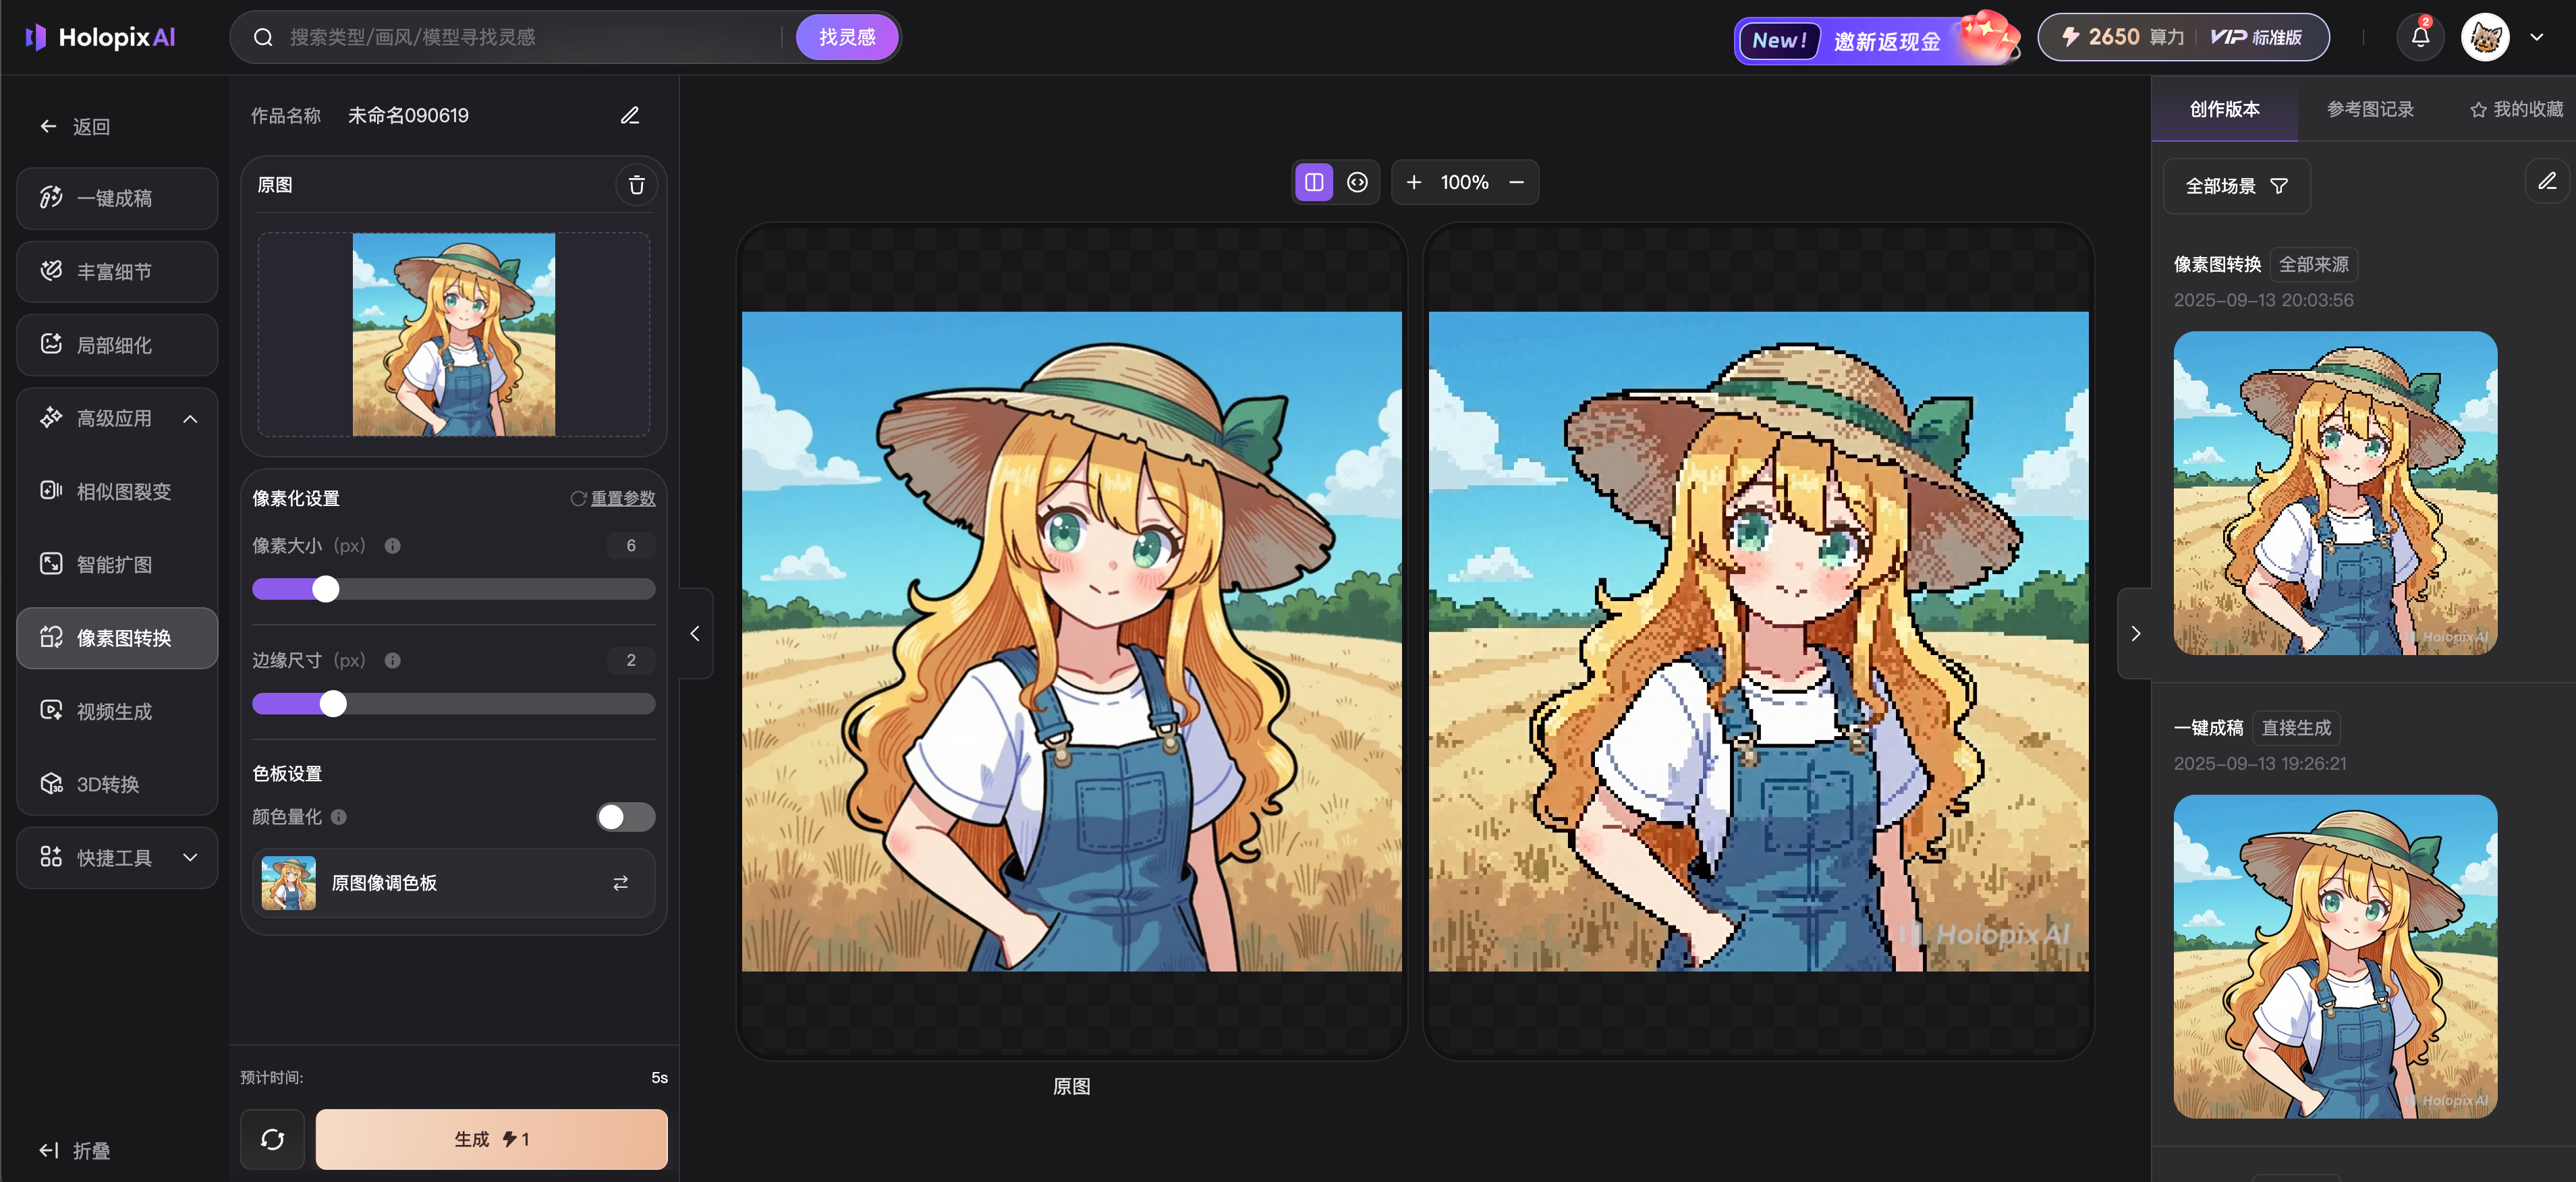Collapse the 高级应用 section
Viewport: 2576px width, 1182px height.
(x=190, y=418)
